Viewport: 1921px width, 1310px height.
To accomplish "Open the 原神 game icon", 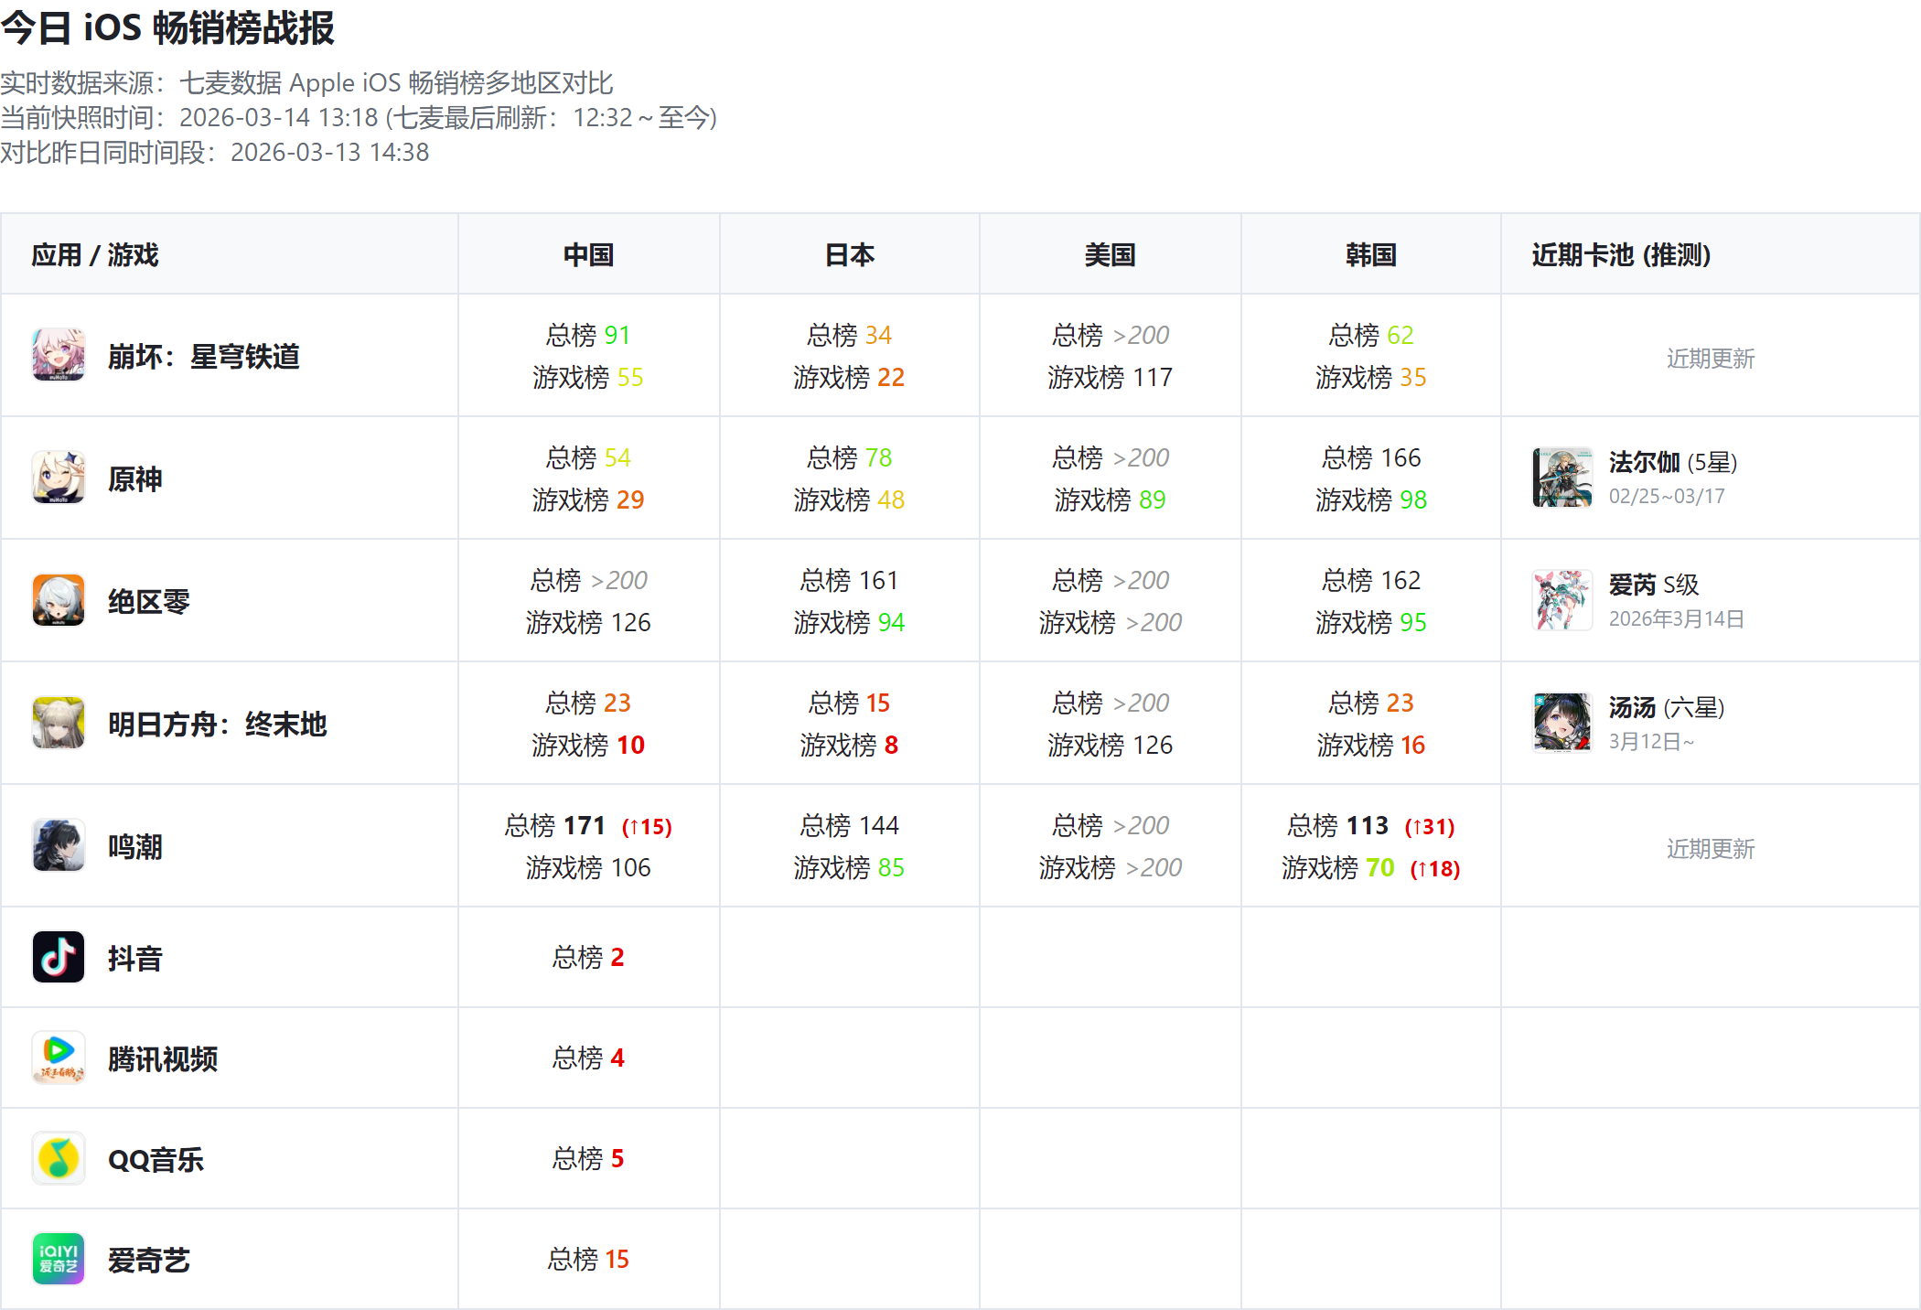I will [59, 478].
